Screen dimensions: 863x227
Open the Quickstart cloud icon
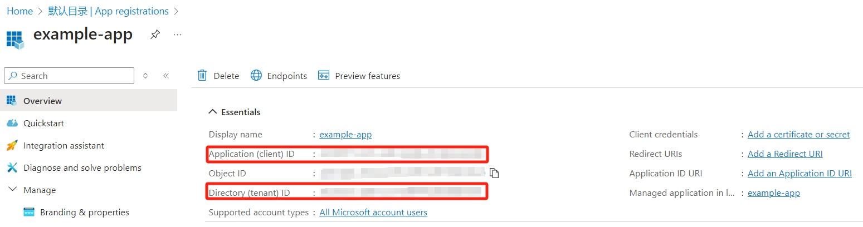(x=12, y=123)
